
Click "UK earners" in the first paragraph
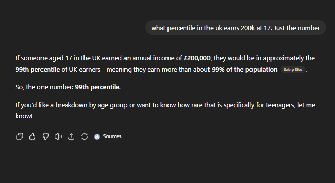pos(85,70)
